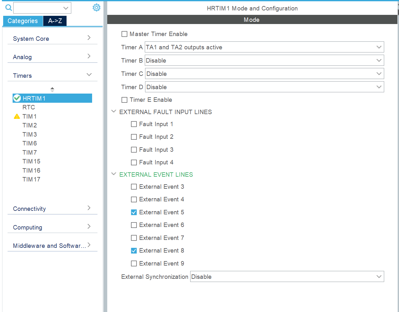Collapse the External Event Lines section
This screenshot has height=312, width=399.
pyautogui.click(x=114, y=174)
